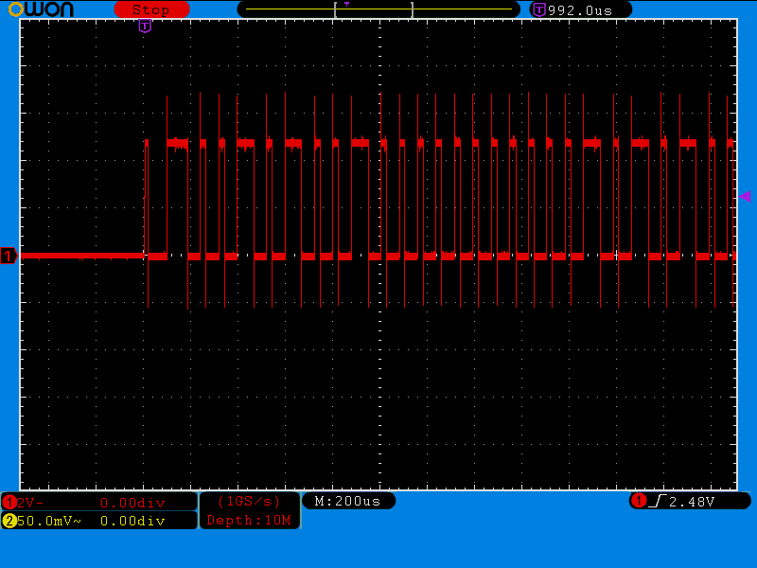Click the channel 1 0.00div offset value
The image size is (757, 568).
pyautogui.click(x=132, y=503)
